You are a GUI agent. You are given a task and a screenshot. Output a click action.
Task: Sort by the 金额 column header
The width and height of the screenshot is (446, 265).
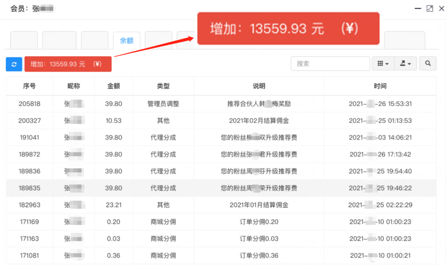114,86
